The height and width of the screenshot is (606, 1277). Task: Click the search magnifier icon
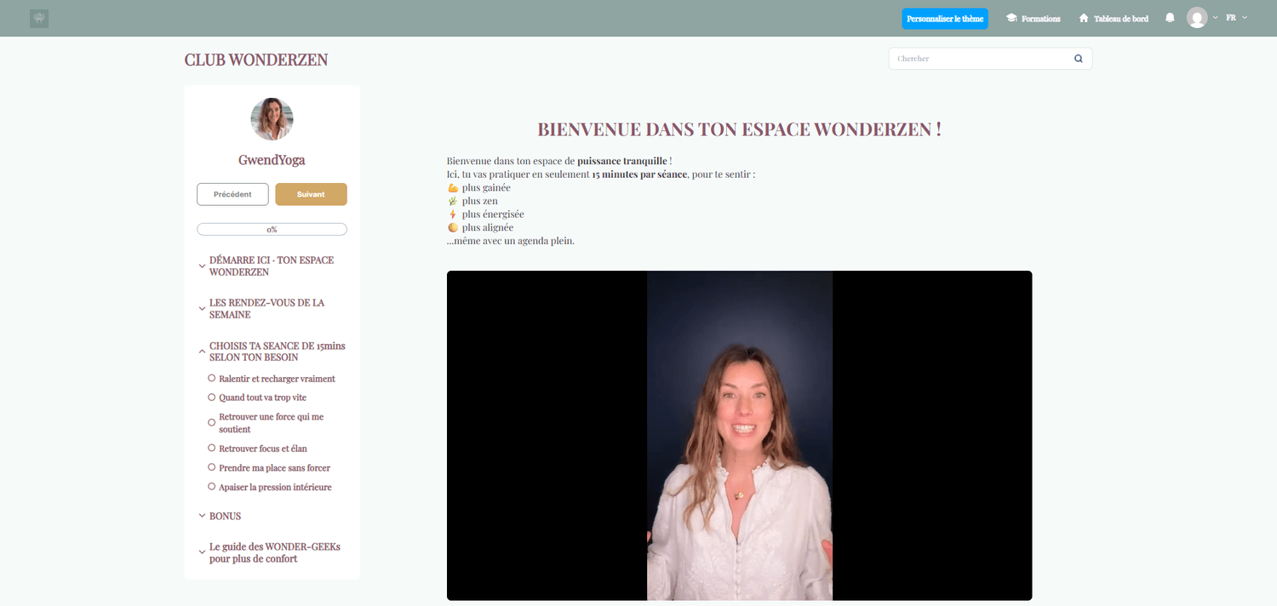click(1078, 59)
